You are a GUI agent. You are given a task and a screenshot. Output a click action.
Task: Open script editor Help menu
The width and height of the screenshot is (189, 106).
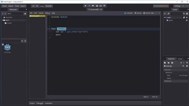[53, 13]
